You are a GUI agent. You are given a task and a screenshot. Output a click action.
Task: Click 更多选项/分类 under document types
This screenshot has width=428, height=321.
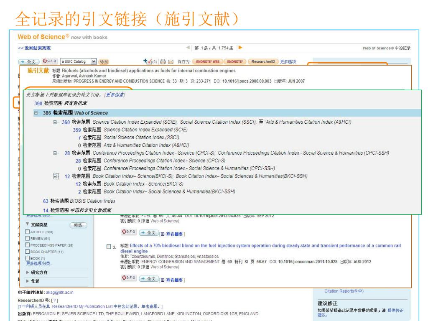click(40, 263)
